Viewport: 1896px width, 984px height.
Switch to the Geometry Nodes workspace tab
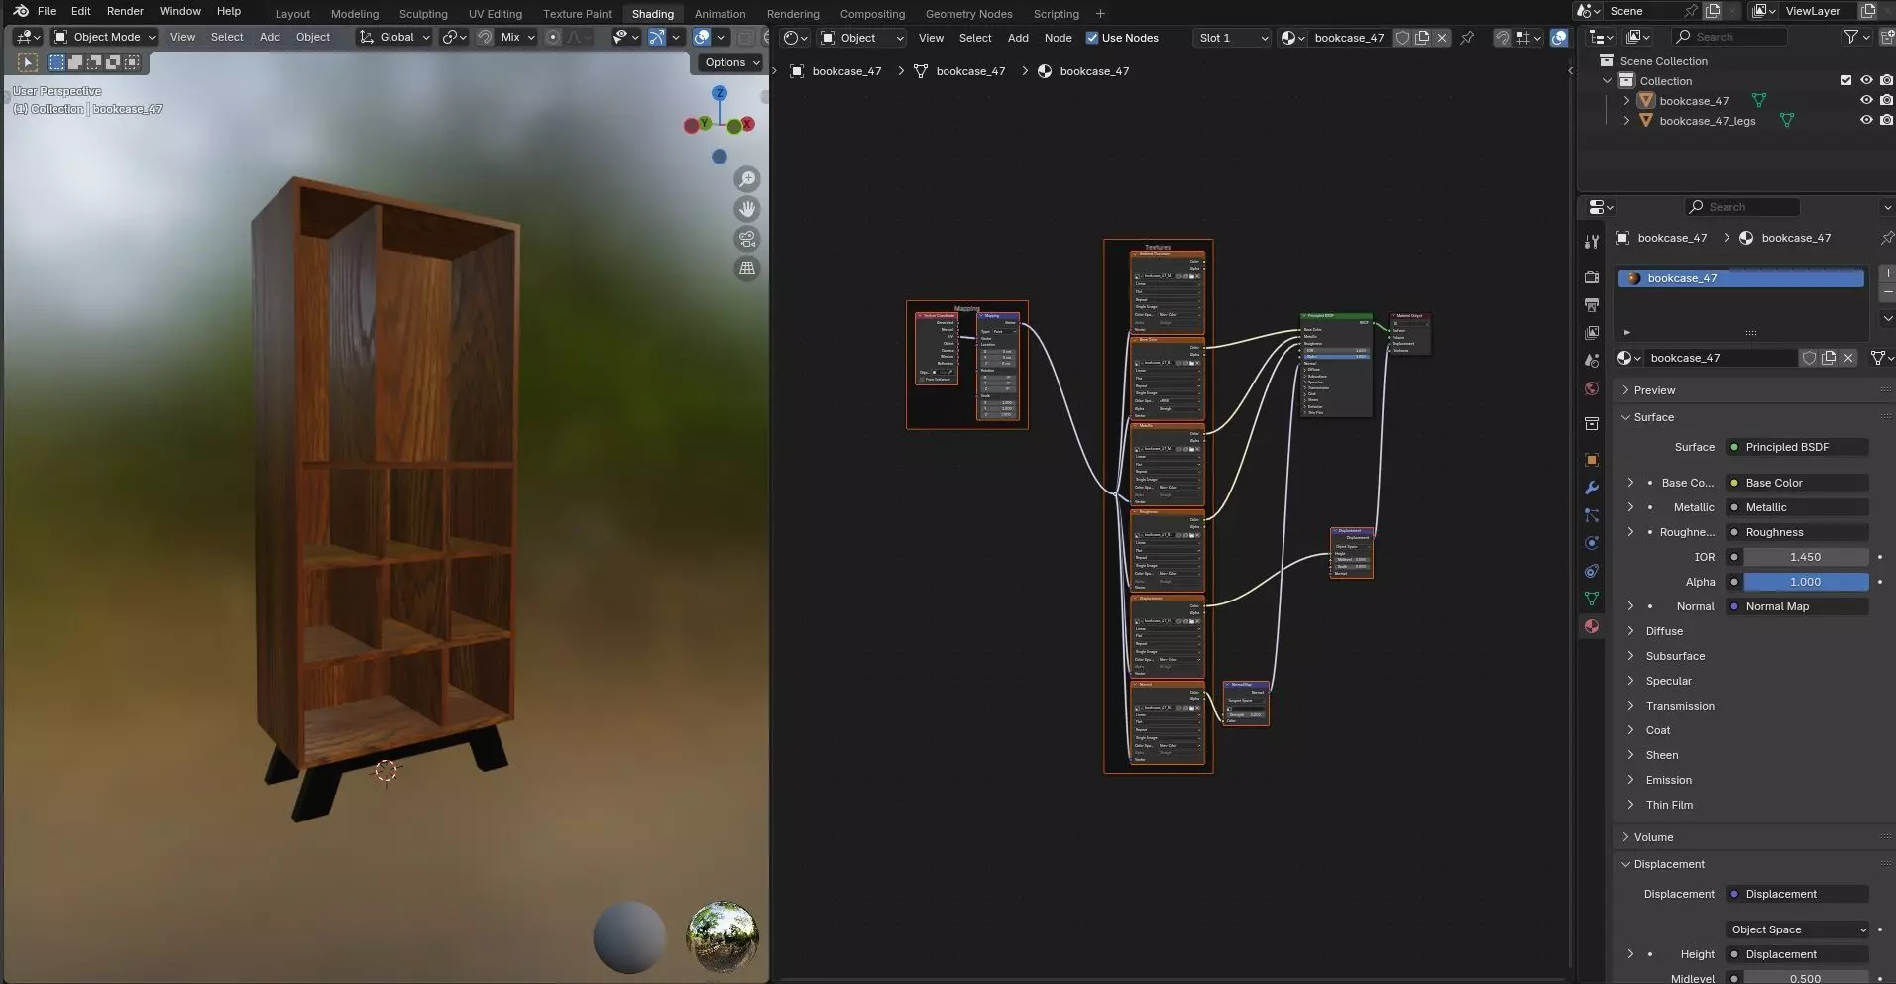point(968,14)
